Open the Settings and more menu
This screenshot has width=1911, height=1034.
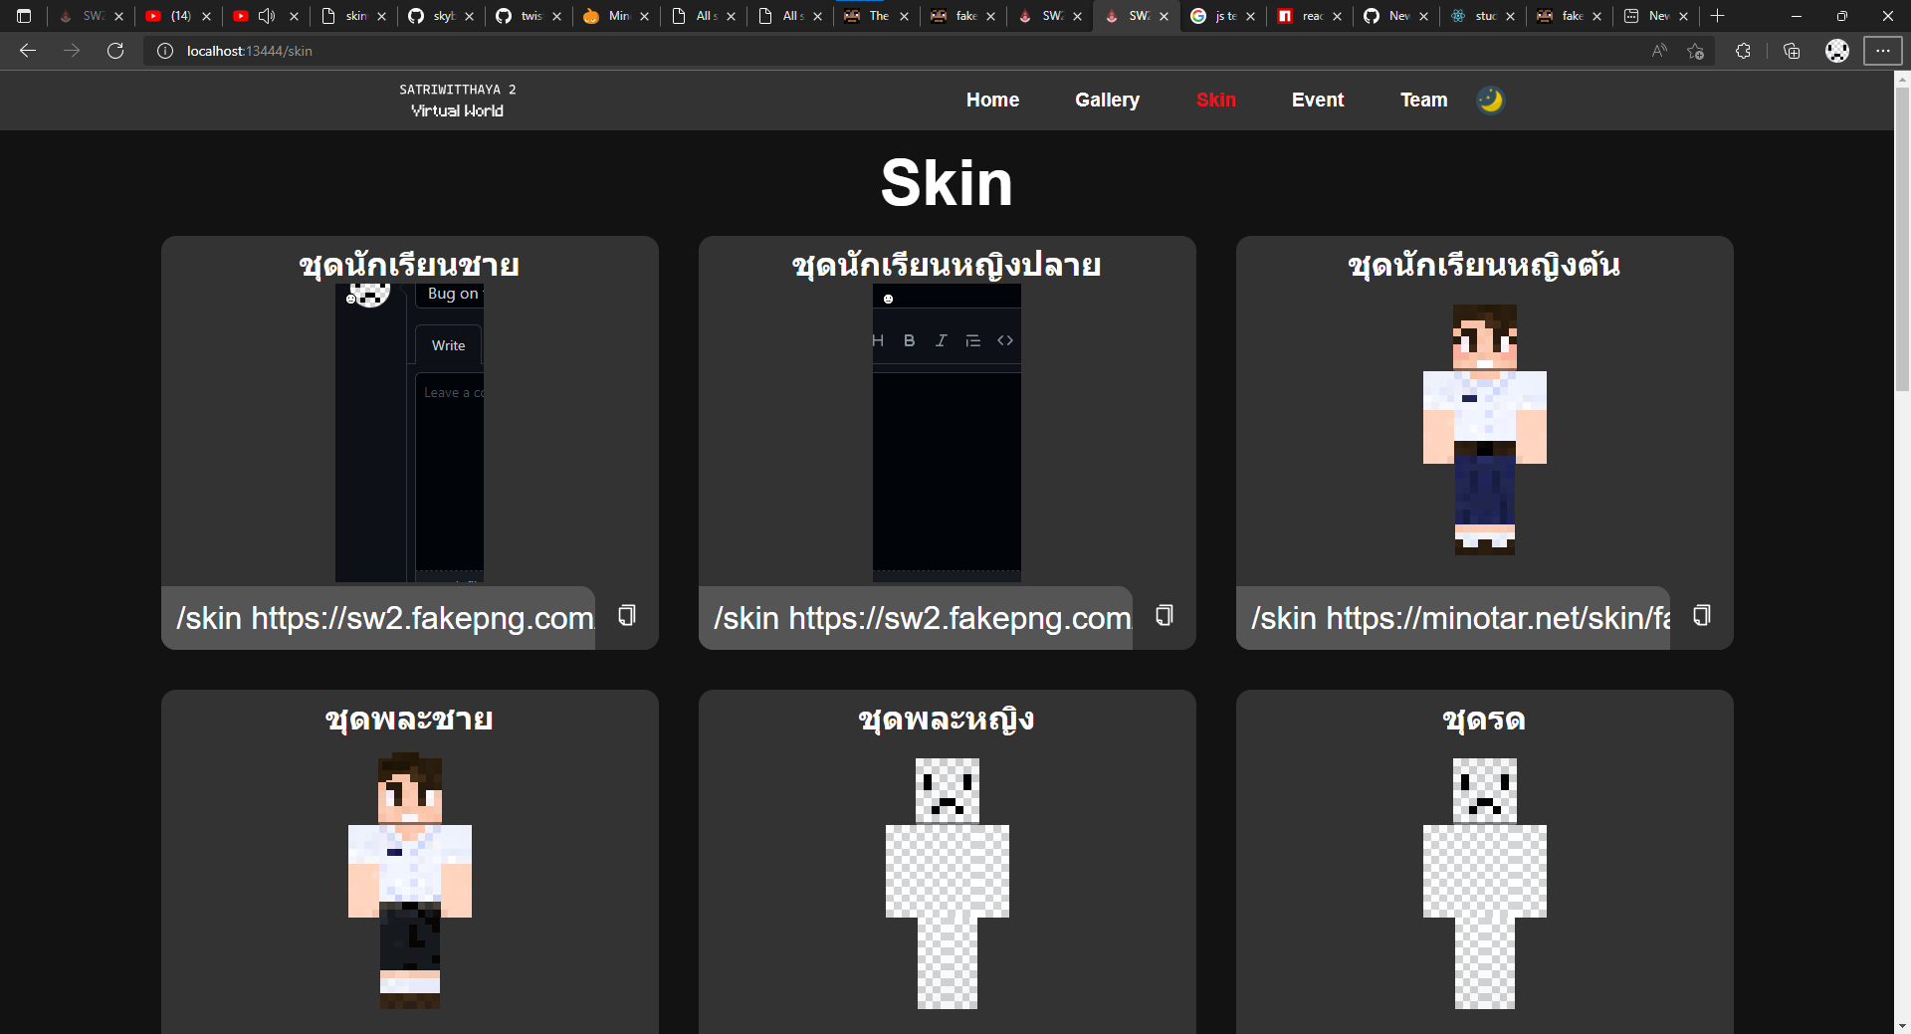(1883, 51)
